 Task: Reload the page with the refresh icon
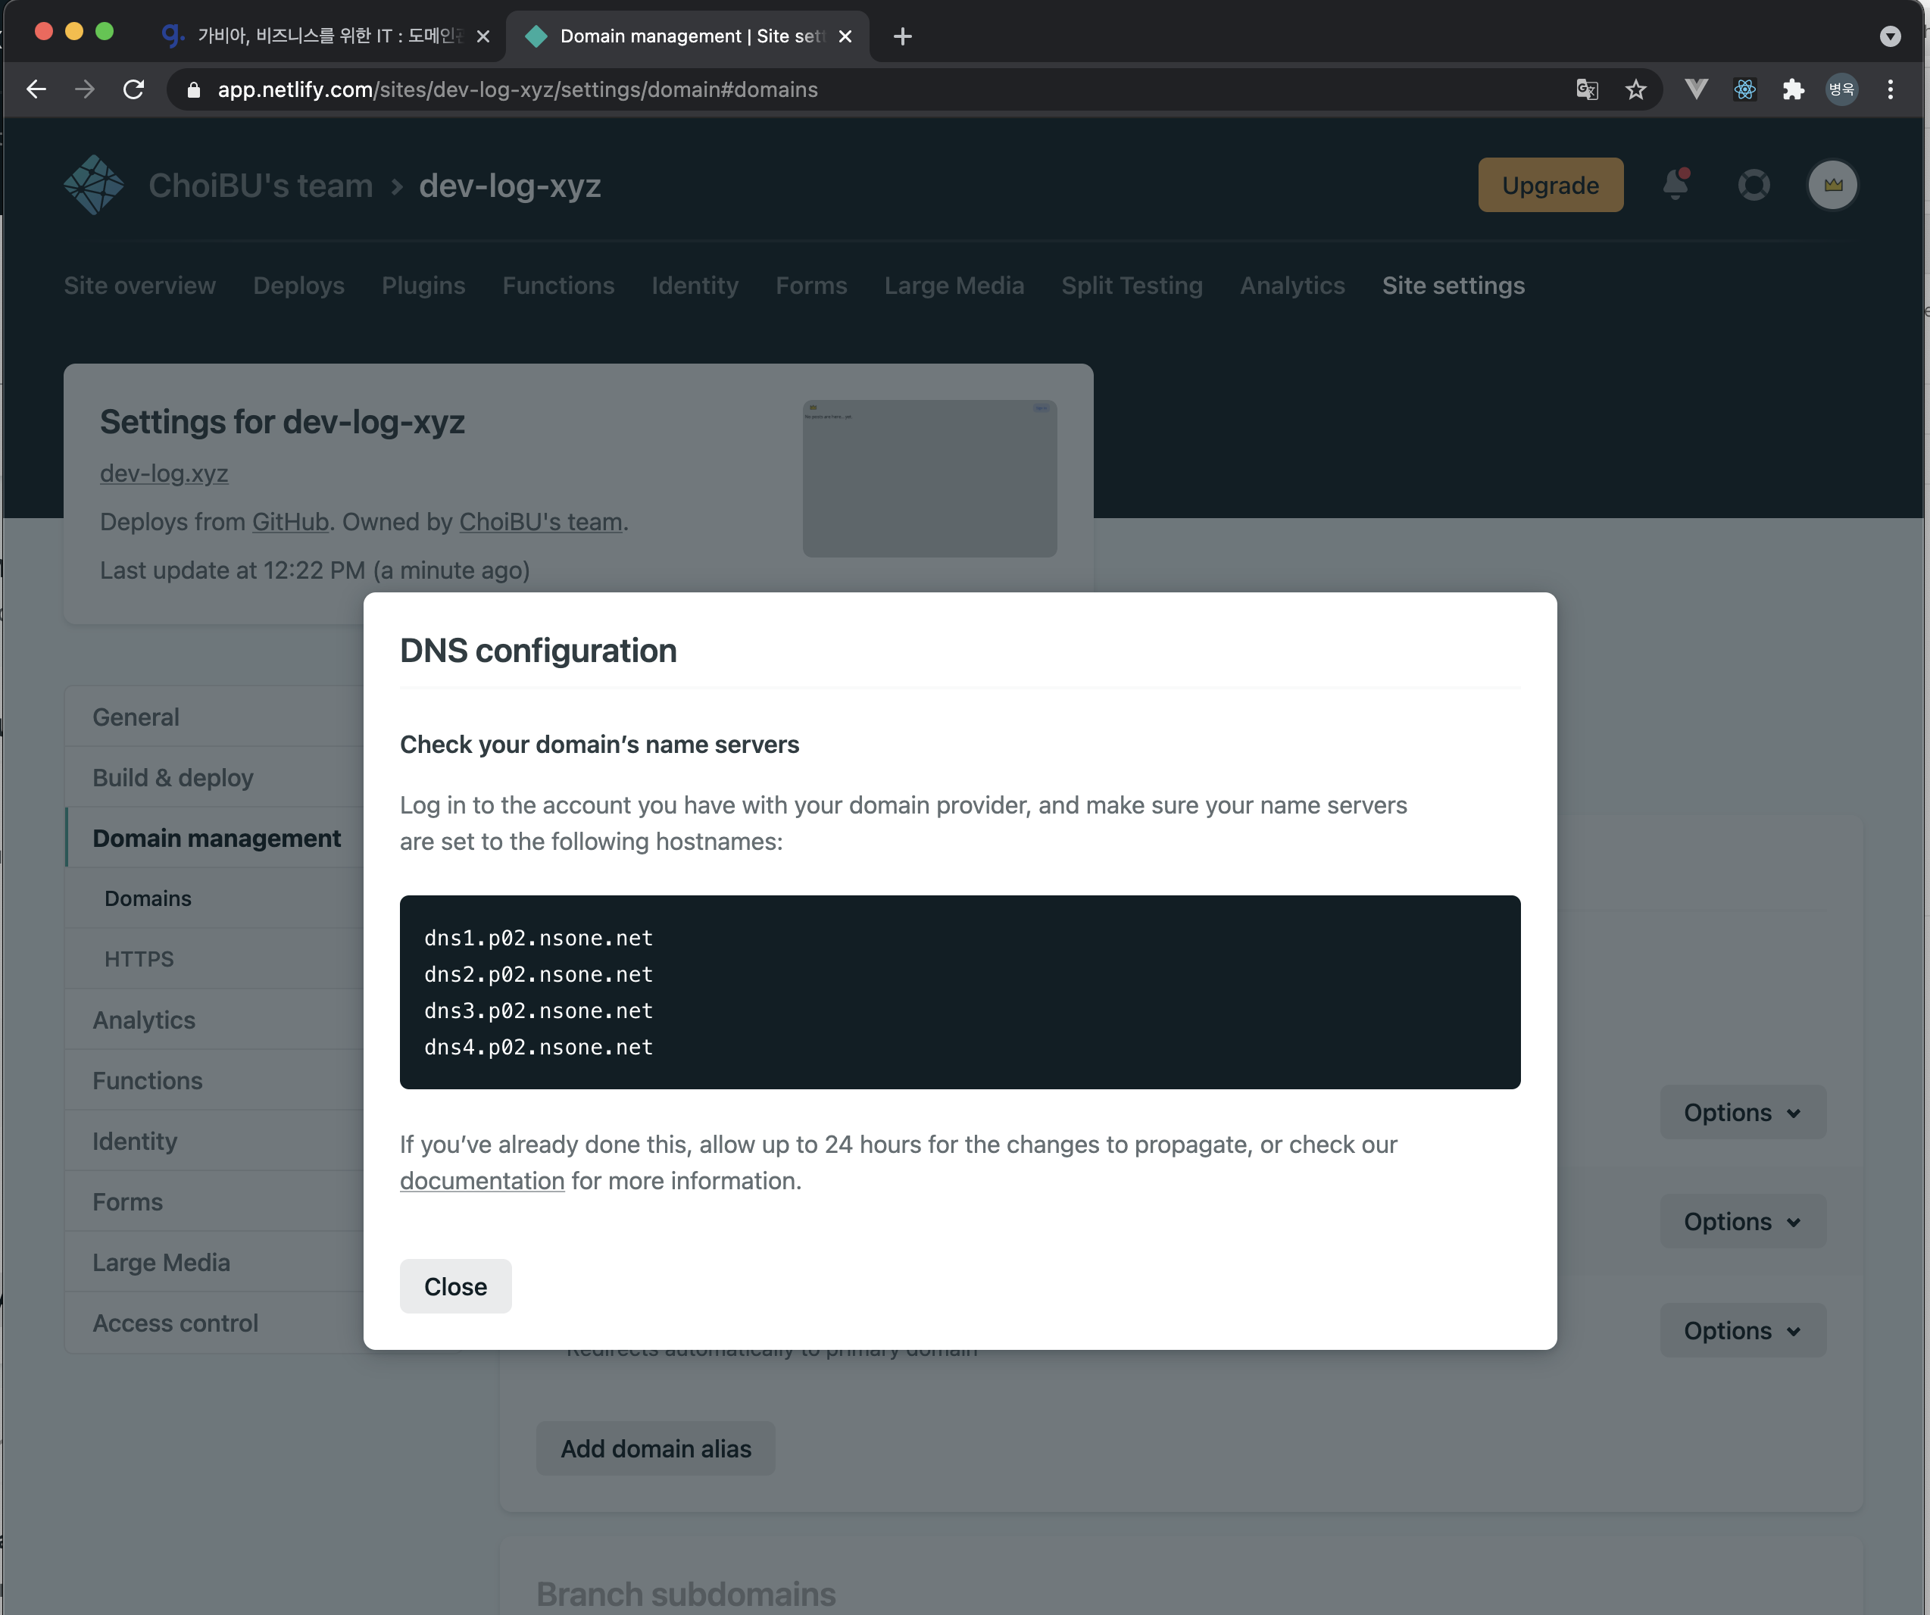[134, 89]
